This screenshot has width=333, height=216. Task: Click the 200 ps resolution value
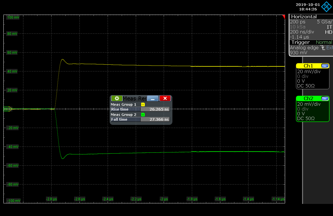298,22
